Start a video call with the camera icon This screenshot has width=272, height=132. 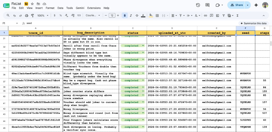click(x=218, y=5)
